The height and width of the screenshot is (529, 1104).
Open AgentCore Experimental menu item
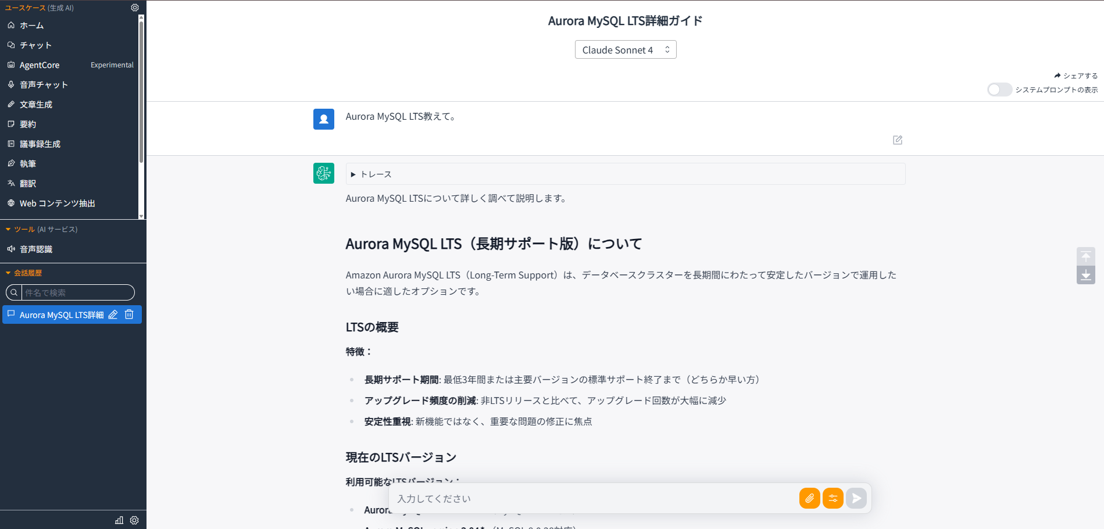pyautogui.click(x=70, y=65)
